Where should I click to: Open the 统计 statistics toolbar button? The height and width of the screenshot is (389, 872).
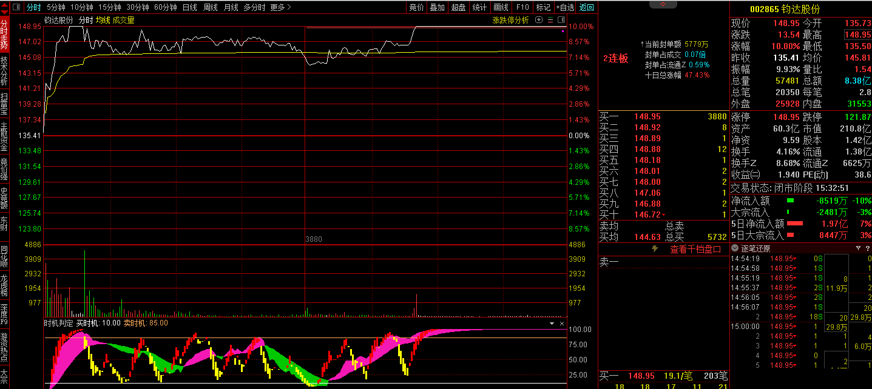[x=479, y=7]
